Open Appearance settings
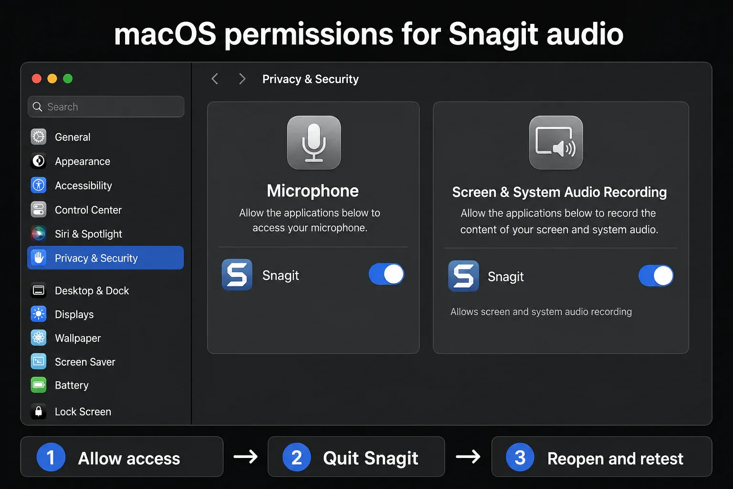733x489 pixels. [x=105, y=161]
